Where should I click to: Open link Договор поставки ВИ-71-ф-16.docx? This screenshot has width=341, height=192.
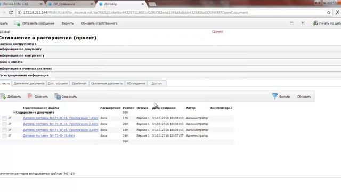[48, 135]
